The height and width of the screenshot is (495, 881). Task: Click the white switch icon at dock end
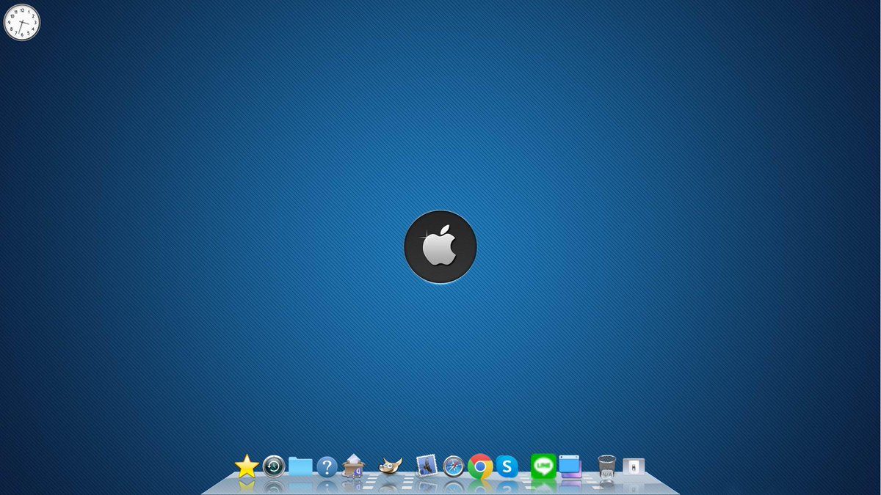(634, 466)
